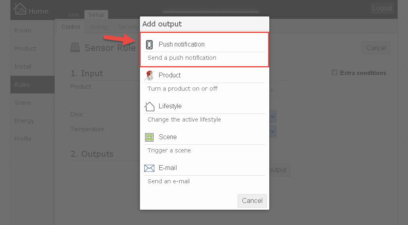Click the Push notification phone icon
This screenshot has width=408, height=225.
tap(149, 45)
